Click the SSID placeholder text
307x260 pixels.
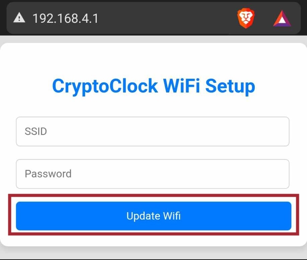click(x=36, y=131)
